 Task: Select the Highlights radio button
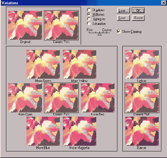[89, 19]
